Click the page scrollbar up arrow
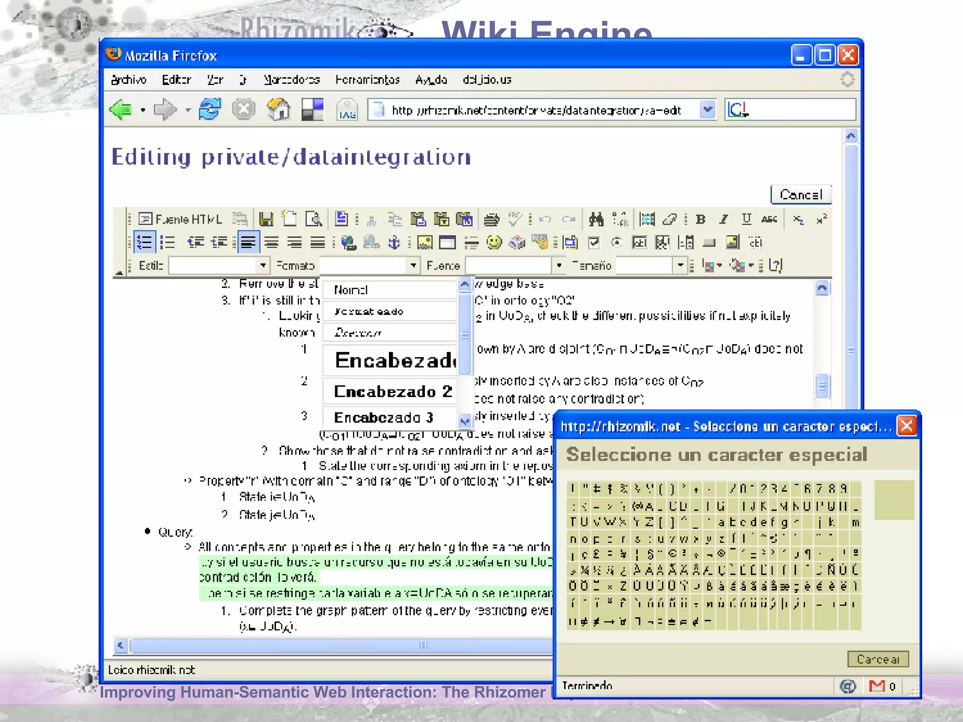The width and height of the screenshot is (963, 722). 851,136
